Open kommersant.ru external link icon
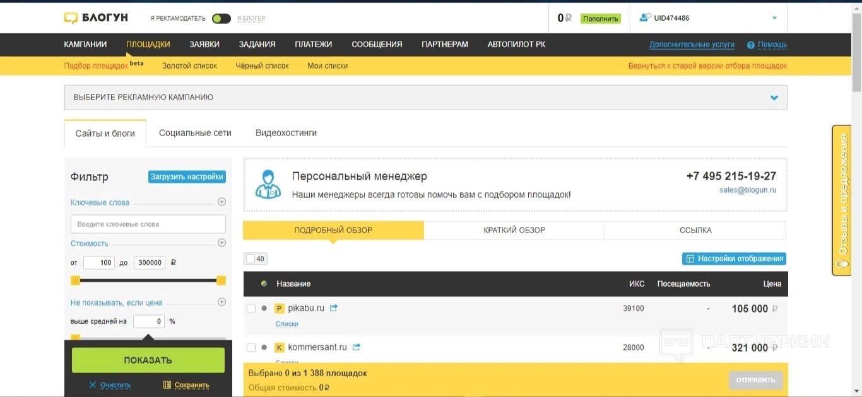 click(357, 347)
